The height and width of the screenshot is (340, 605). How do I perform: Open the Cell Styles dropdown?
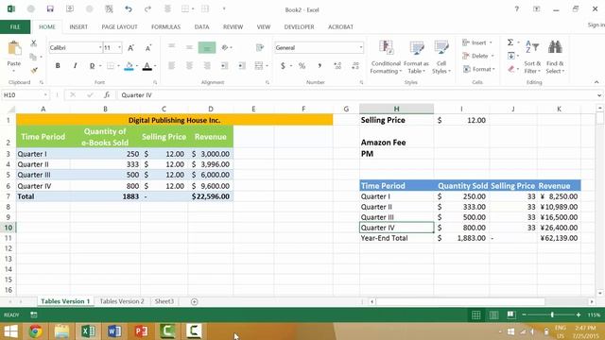[x=441, y=57]
